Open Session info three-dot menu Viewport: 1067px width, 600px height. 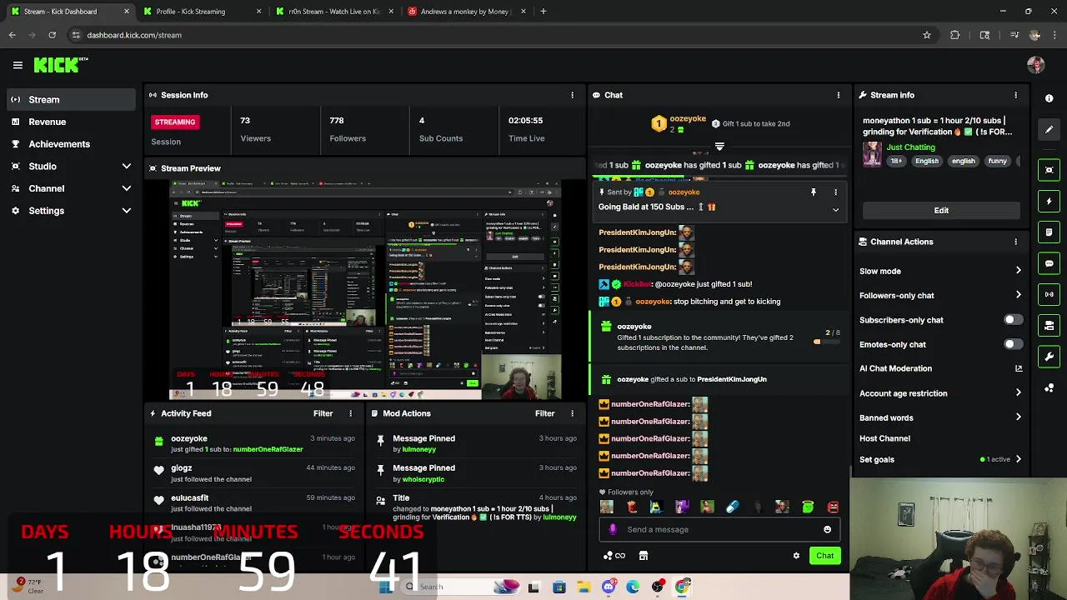pos(572,95)
